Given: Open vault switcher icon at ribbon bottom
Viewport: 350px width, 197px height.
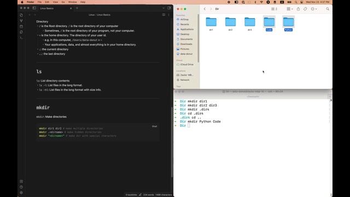Looking at the screenshot, I should click(x=21, y=181).
